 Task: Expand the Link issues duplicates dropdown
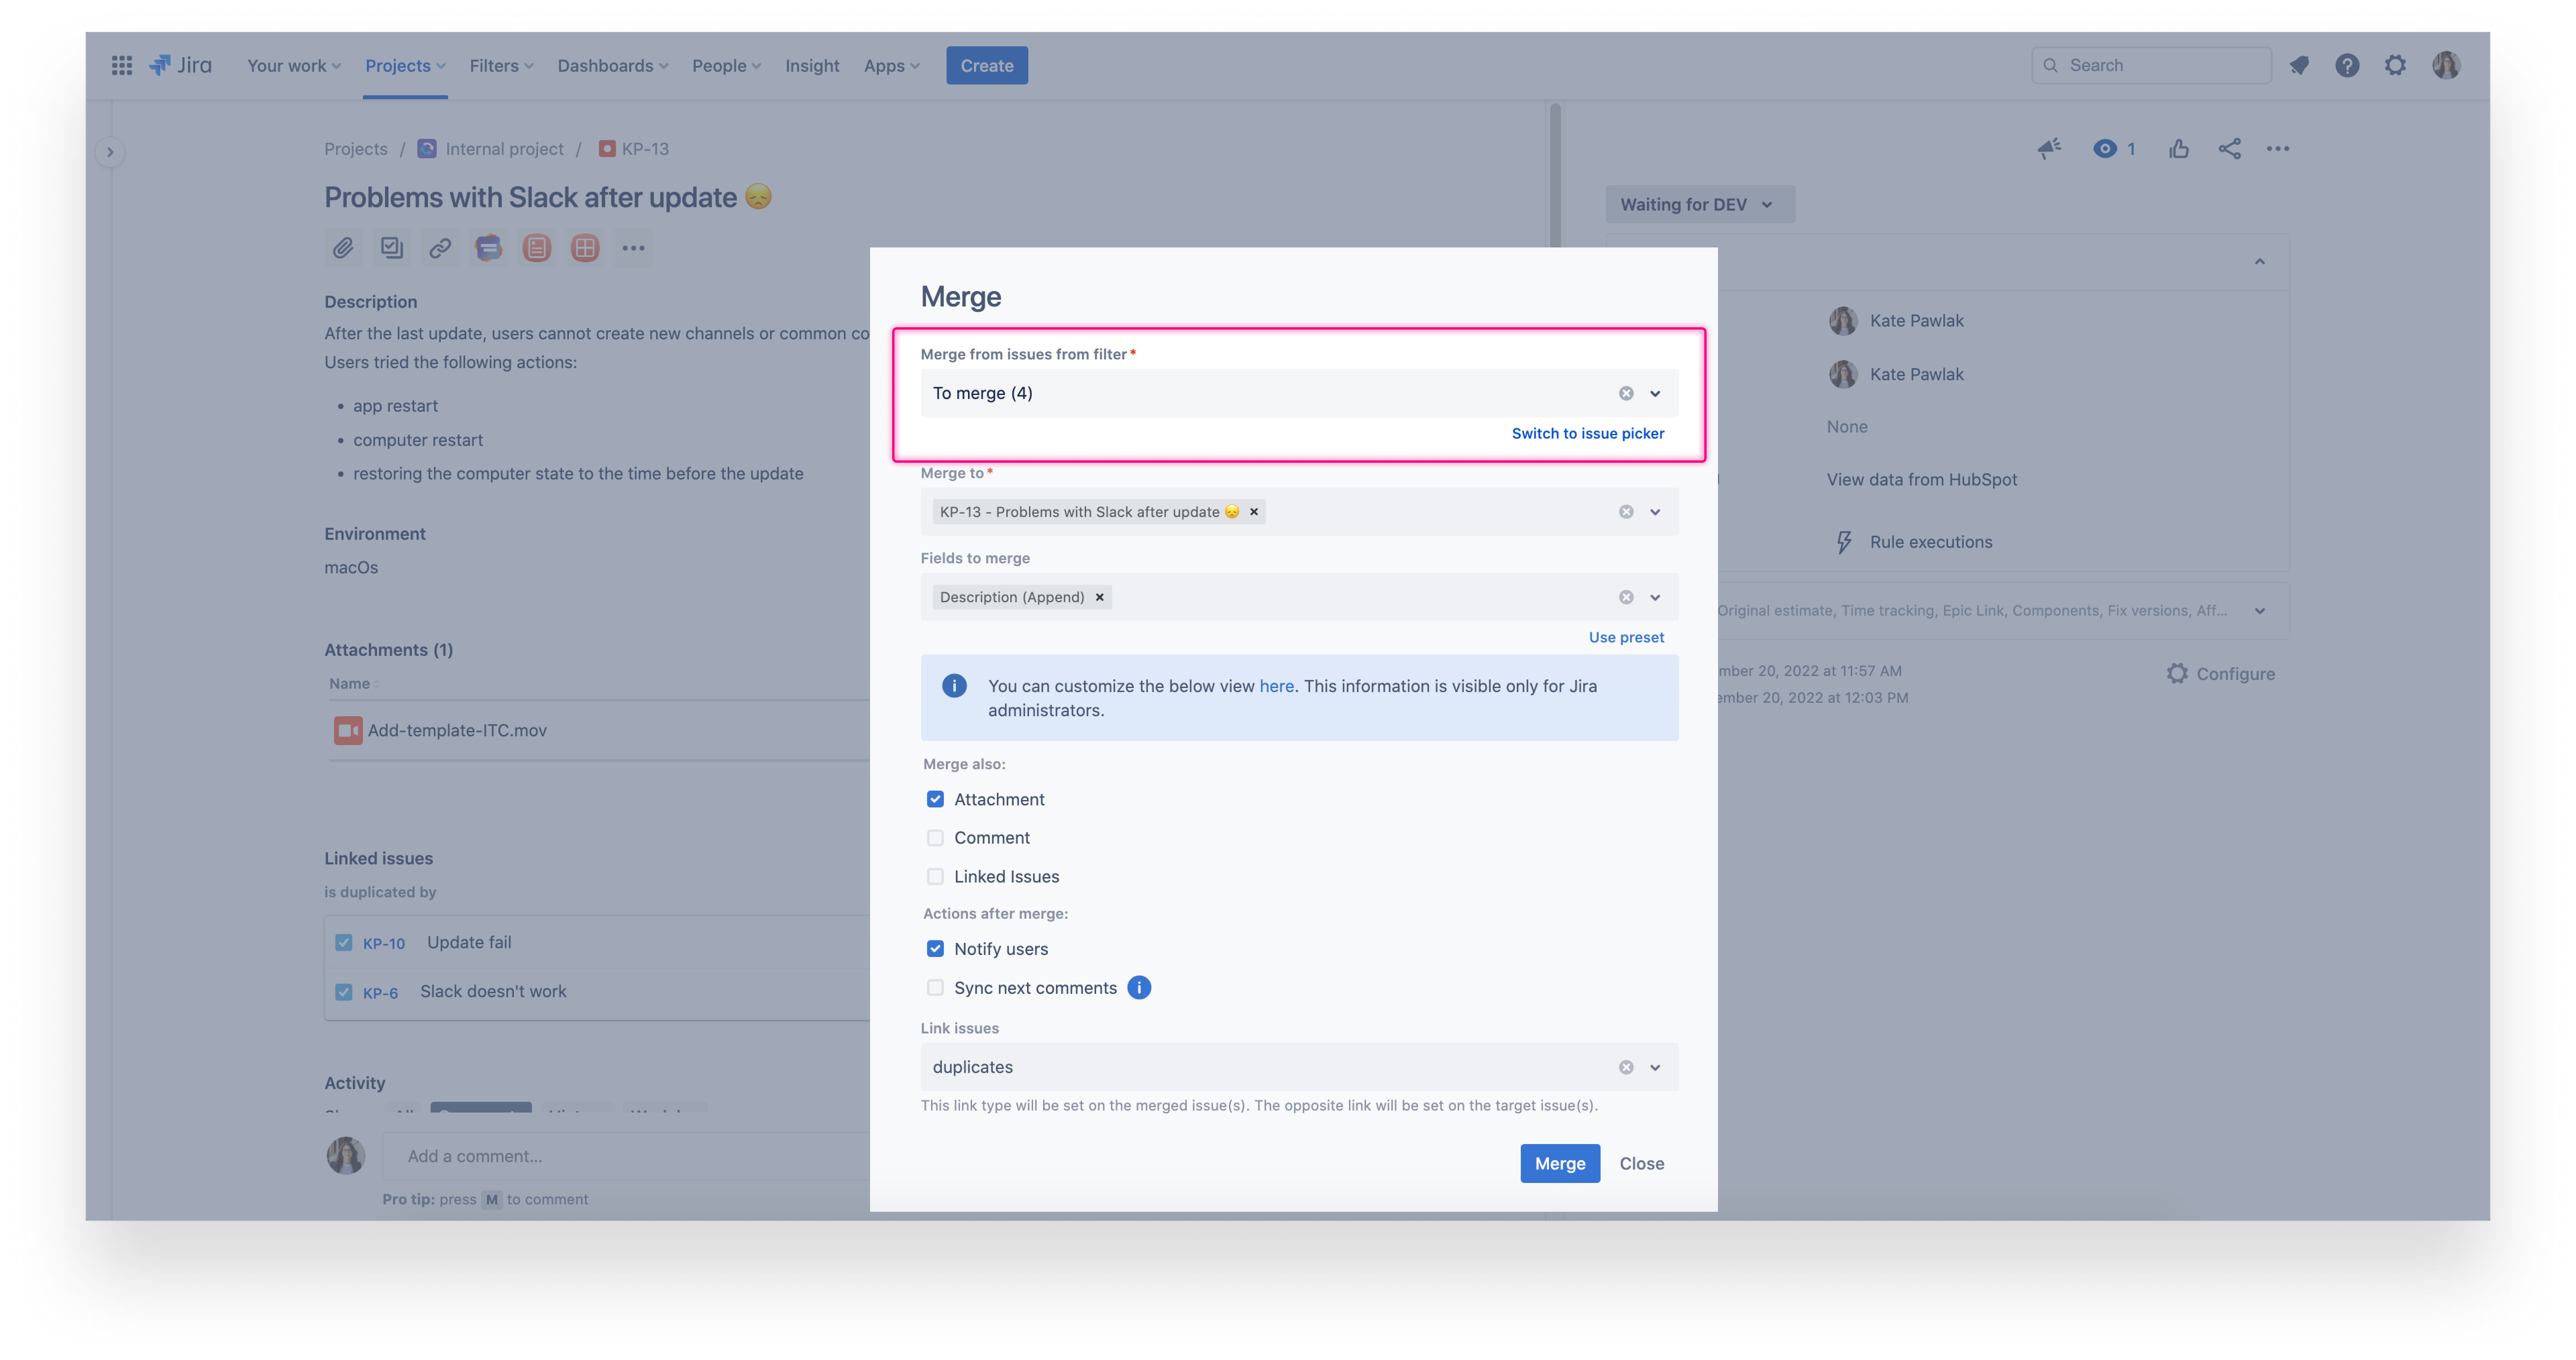[1655, 1067]
